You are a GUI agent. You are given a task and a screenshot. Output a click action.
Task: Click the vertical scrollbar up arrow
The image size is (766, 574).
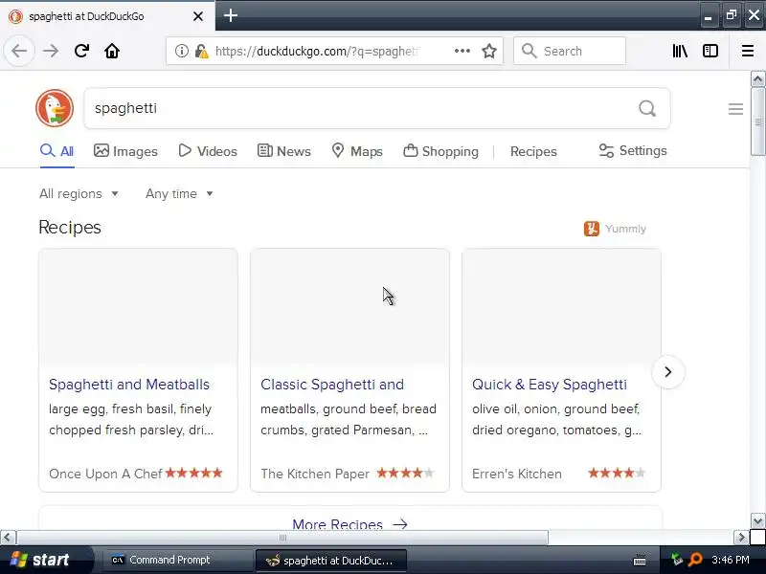click(x=757, y=79)
